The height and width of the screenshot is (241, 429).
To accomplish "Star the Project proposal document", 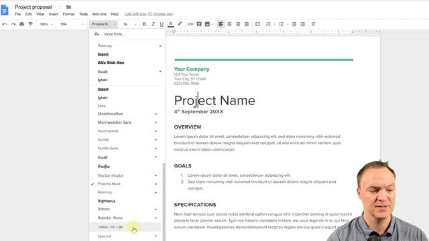I will (x=60, y=7).
